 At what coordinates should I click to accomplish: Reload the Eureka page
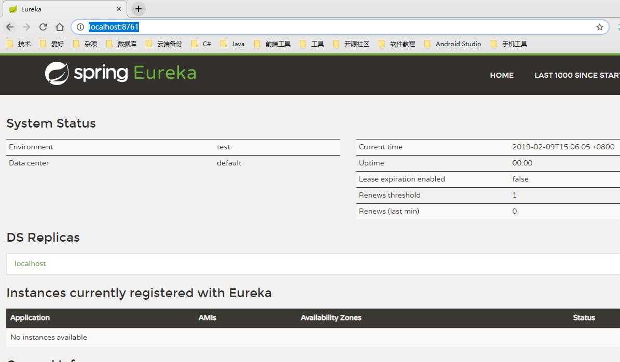point(43,27)
